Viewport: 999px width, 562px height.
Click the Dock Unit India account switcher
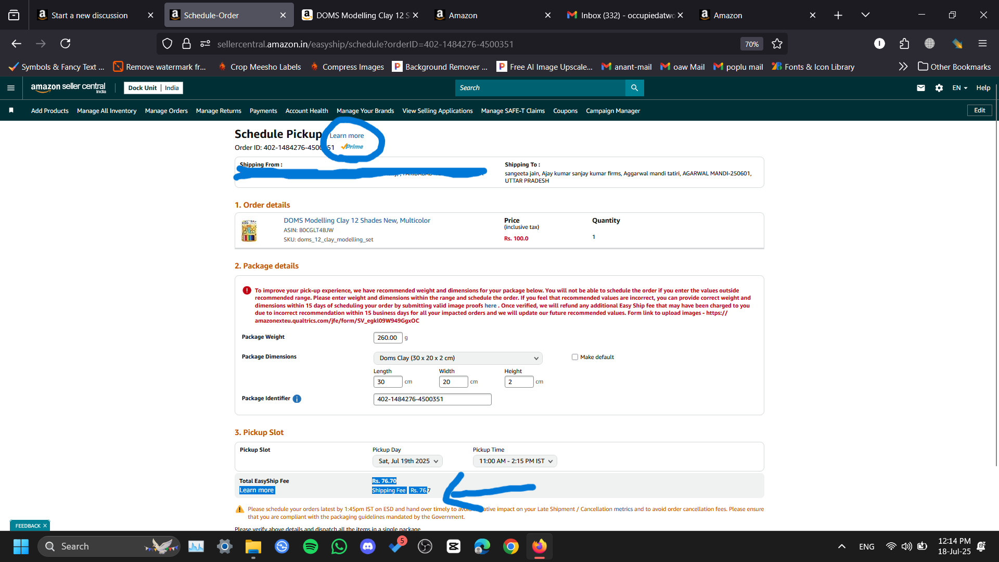click(153, 88)
